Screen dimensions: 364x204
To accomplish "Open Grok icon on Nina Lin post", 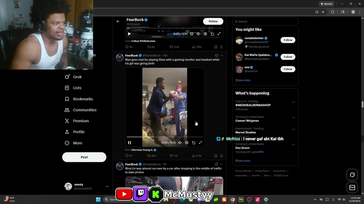I will 216,164.
